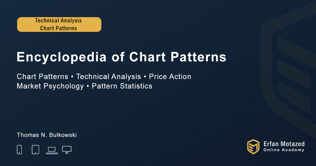The height and width of the screenshot is (166, 316).
Task: Click the tablet device icon
Action: [35, 149]
